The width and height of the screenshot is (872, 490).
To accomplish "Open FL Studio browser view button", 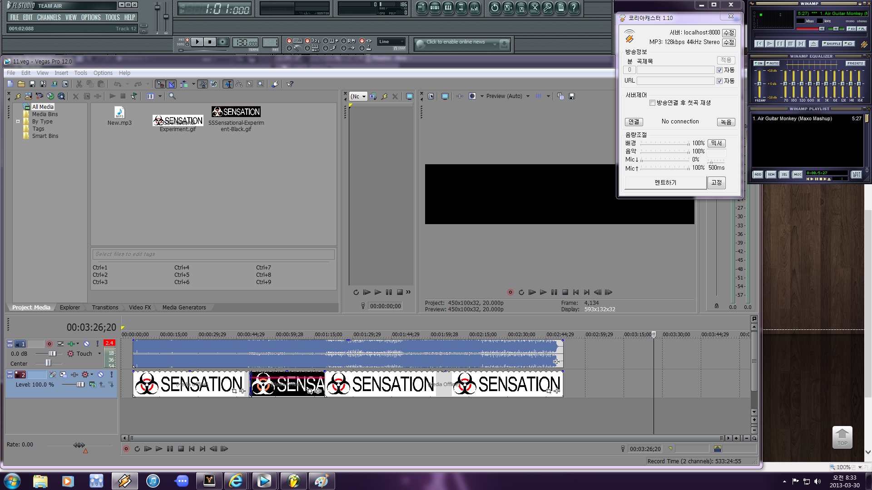I will (x=461, y=7).
